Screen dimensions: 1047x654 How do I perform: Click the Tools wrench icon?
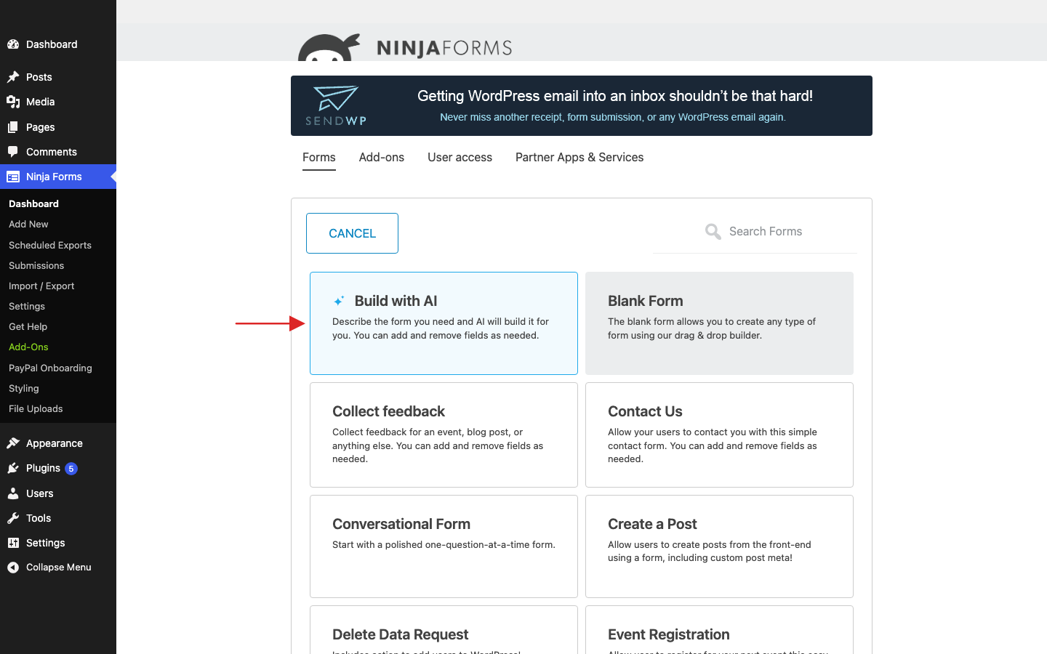pyautogui.click(x=13, y=518)
